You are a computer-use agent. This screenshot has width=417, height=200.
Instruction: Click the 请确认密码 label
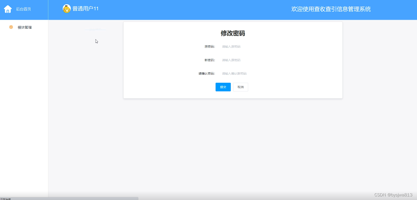point(207,74)
